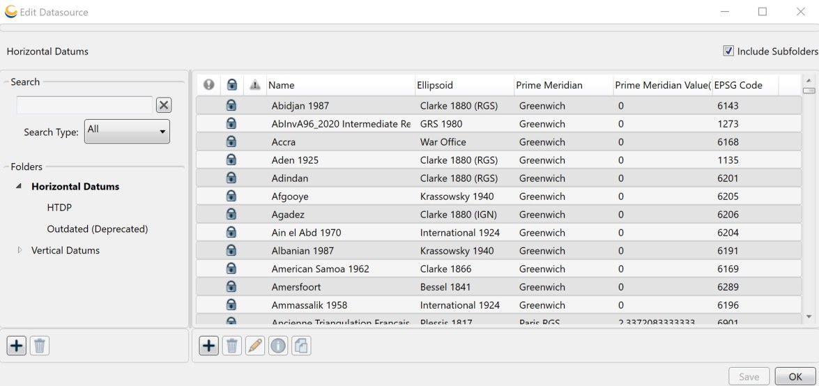Image resolution: width=819 pixels, height=386 pixels.
Task: Select the Outdated (Deprecated) folder
Action: [x=97, y=229]
